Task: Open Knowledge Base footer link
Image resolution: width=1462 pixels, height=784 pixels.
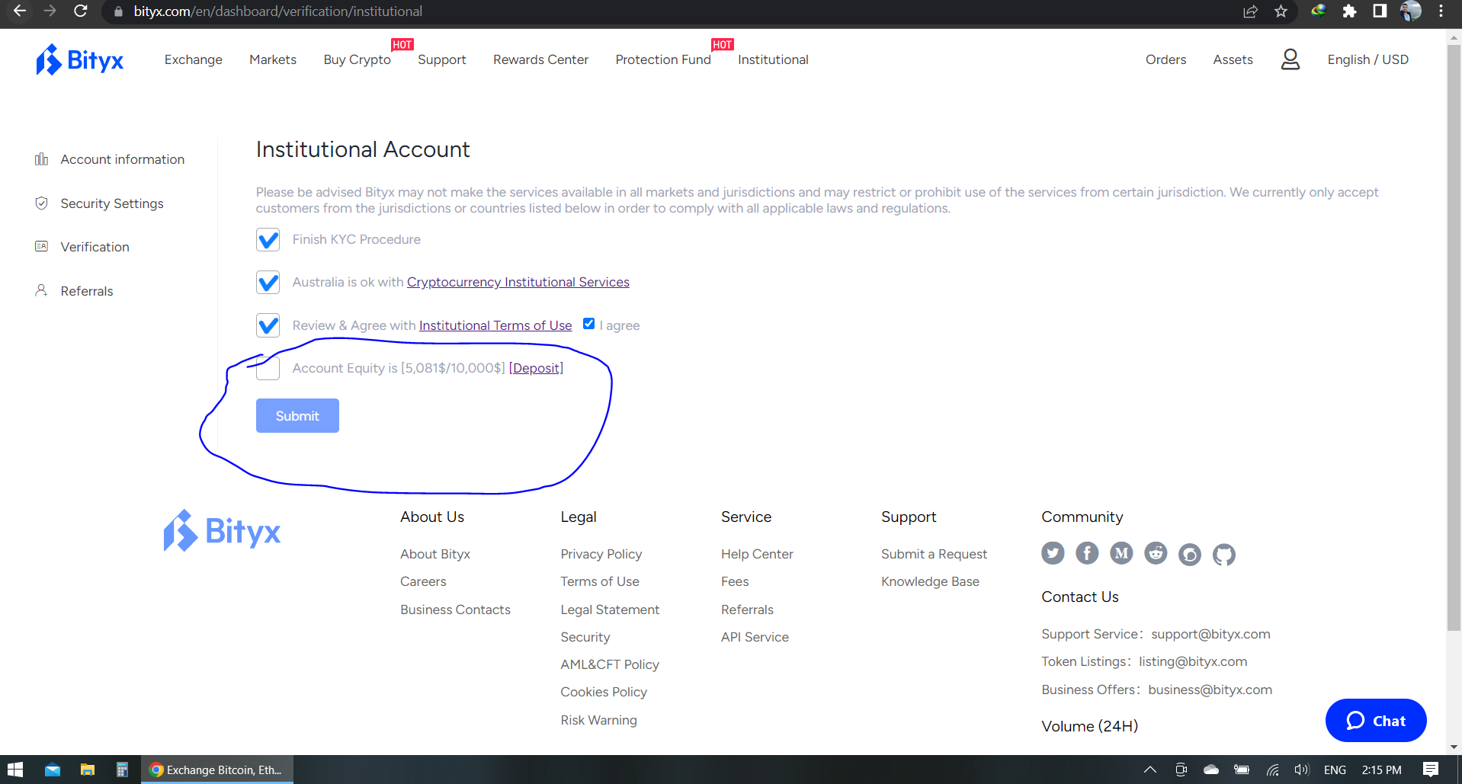Action: (930, 581)
